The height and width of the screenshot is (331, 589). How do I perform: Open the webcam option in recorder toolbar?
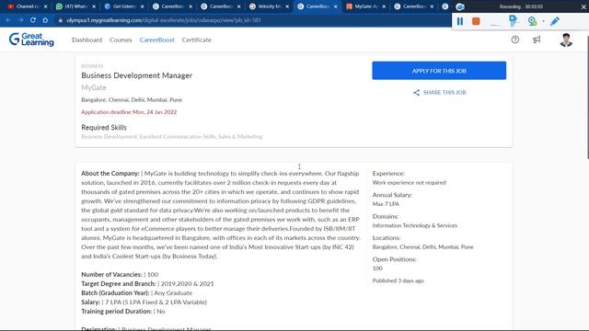coord(532,21)
